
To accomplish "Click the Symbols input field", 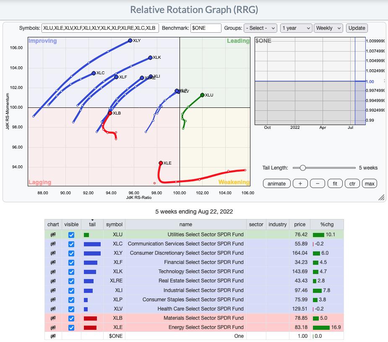I will click(100, 28).
